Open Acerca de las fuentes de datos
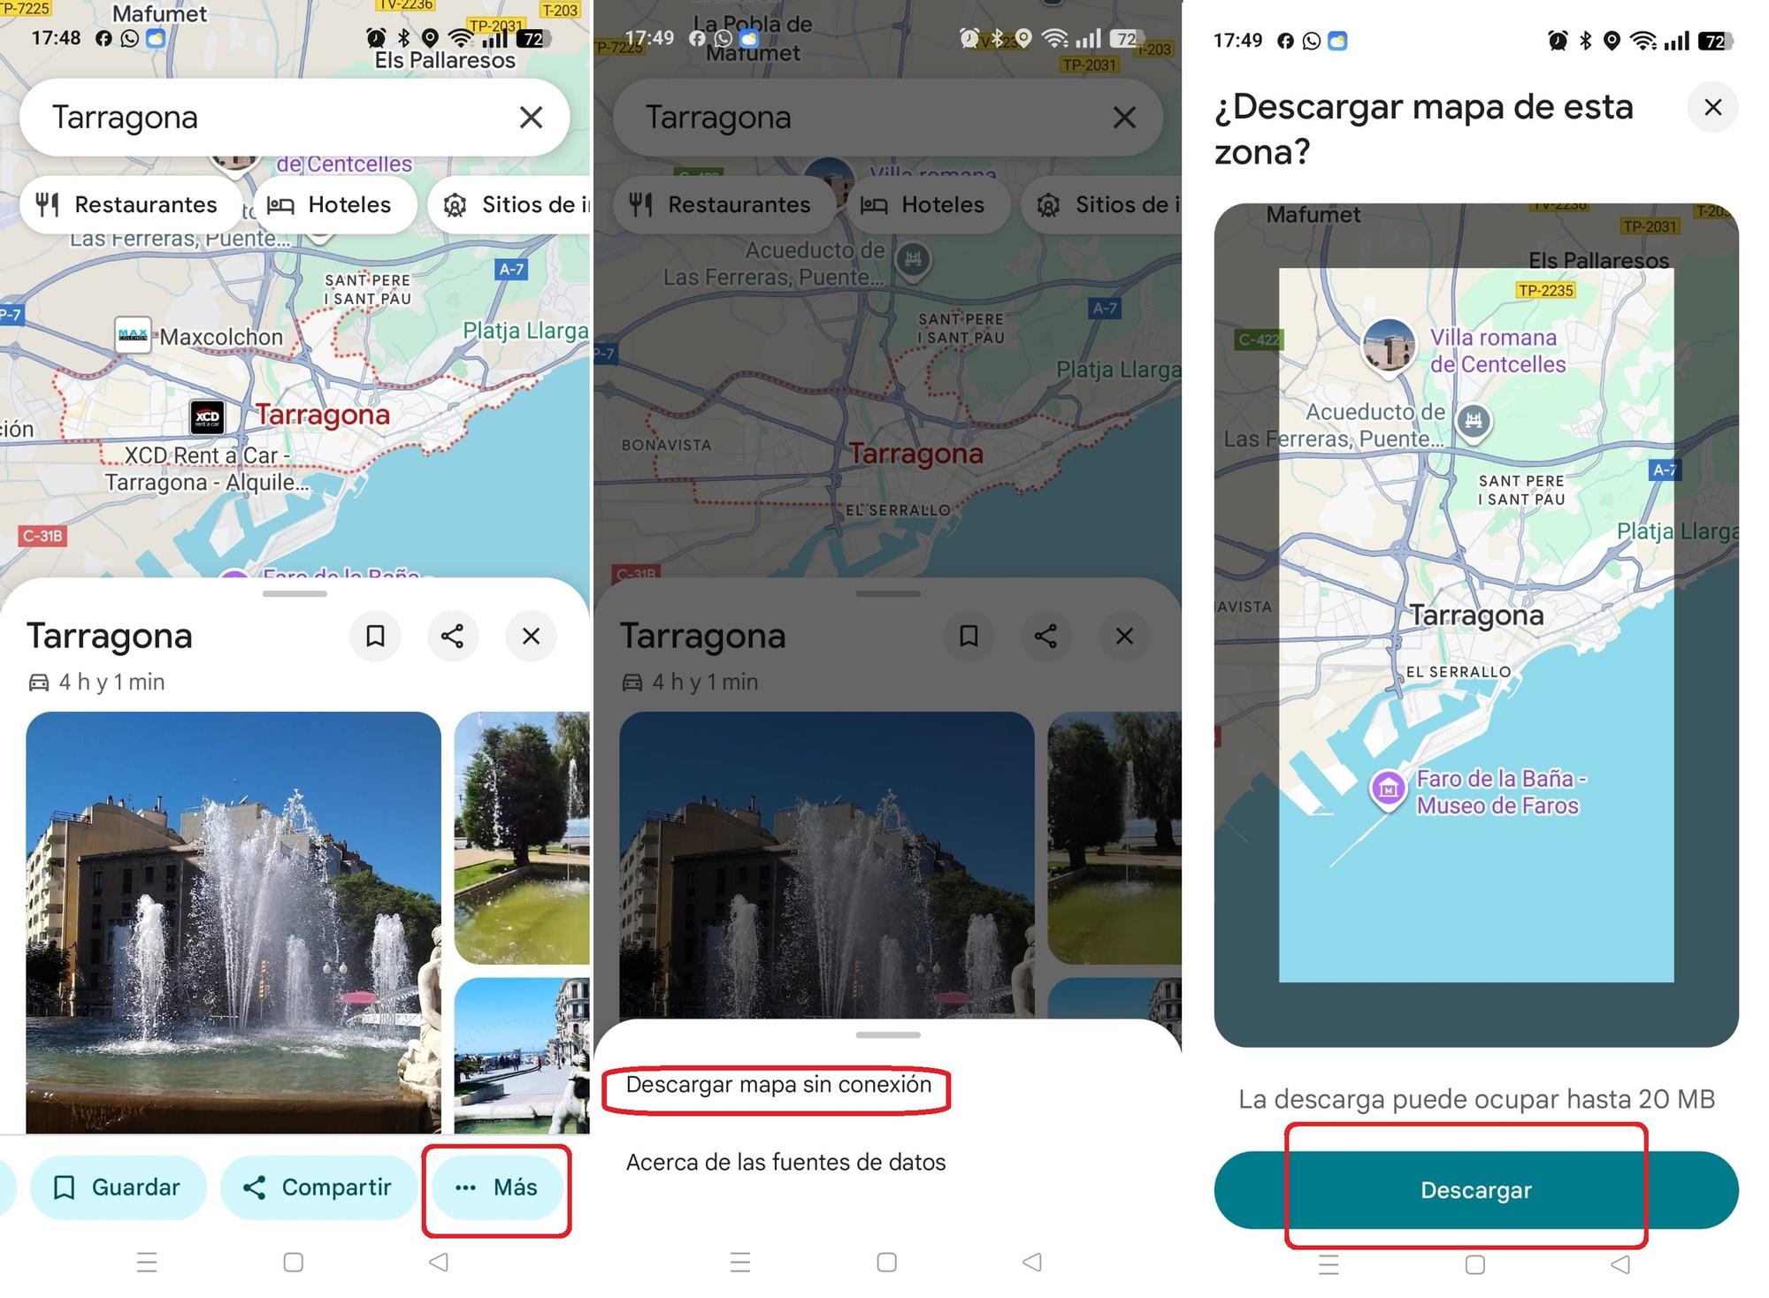The width and height of the screenshot is (1769, 1298). [x=785, y=1162]
